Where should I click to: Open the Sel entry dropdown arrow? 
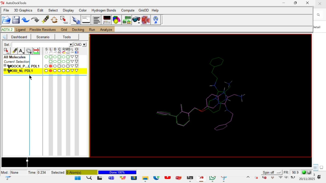click(71, 45)
